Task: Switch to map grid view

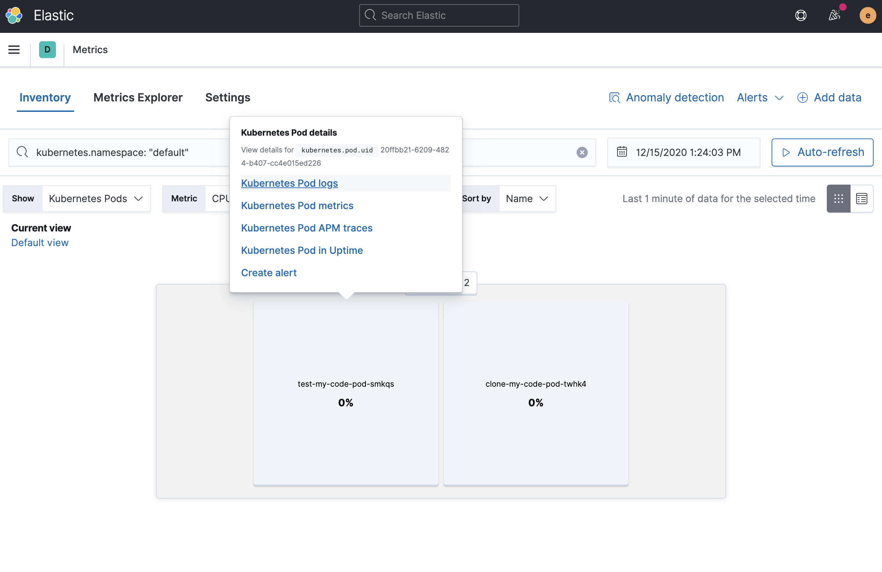Action: tap(838, 199)
